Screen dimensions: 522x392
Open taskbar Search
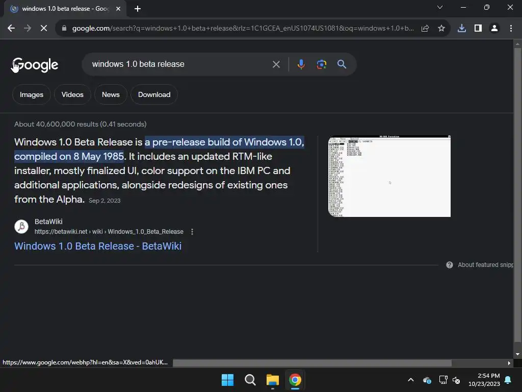tap(250, 380)
